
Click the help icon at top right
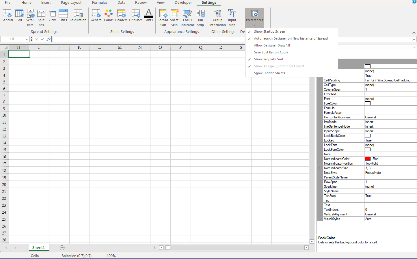click(414, 2)
